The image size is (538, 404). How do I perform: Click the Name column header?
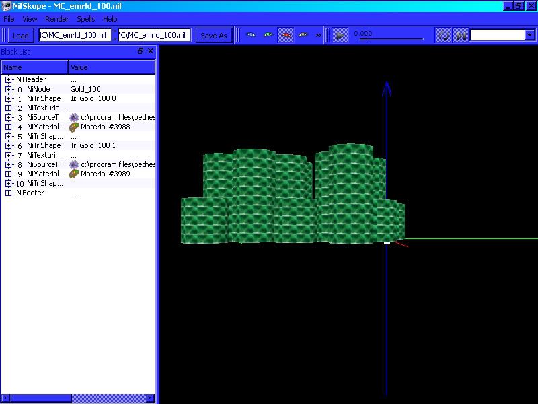(x=35, y=67)
